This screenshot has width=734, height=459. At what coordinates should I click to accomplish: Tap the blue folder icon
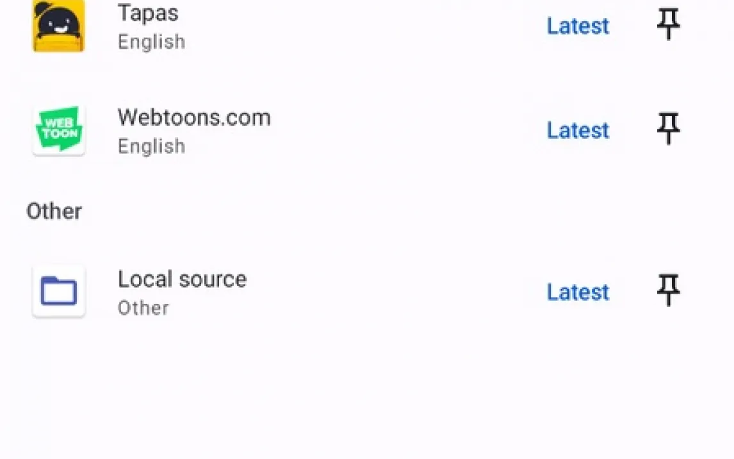pos(58,291)
